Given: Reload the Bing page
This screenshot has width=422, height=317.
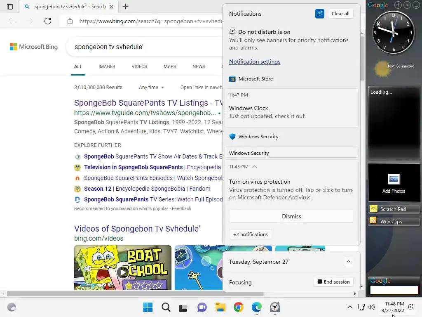Looking at the screenshot, I should (x=48, y=21).
